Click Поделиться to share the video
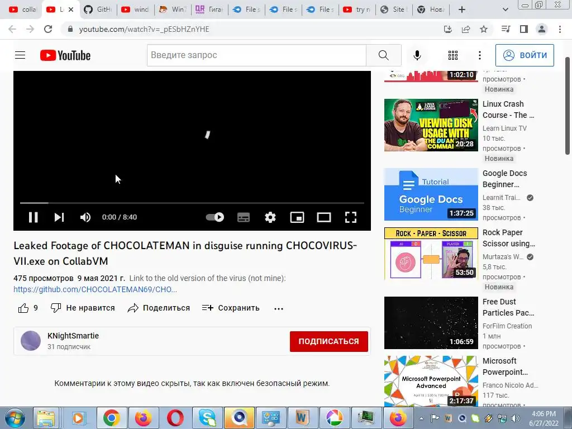This screenshot has height=429, width=572. (x=159, y=308)
